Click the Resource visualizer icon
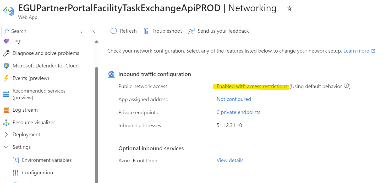 6,123
